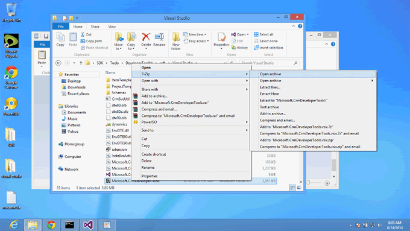Expand the second Open archive submenu arrow
This screenshot has width=410, height=231.
click(372, 81)
